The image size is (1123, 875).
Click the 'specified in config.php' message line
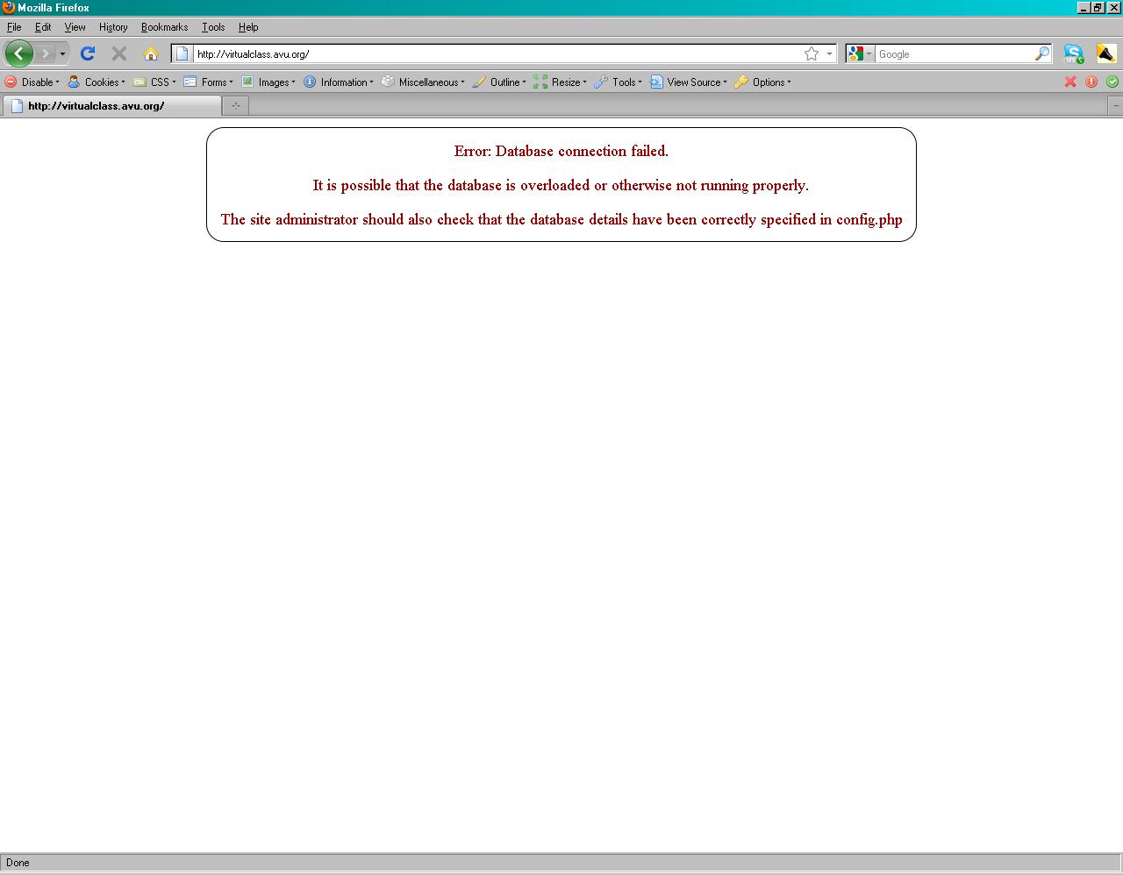(561, 219)
